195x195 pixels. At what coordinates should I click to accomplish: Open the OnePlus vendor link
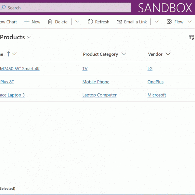tap(155, 82)
